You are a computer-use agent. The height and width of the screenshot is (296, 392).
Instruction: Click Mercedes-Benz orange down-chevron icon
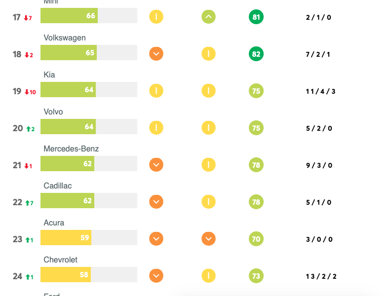coord(156,165)
